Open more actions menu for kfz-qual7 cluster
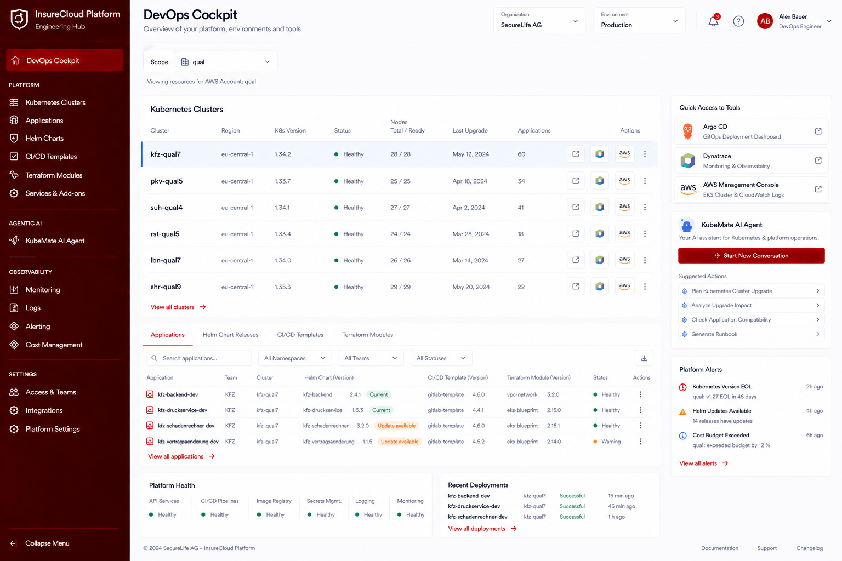The image size is (842, 561). point(645,154)
